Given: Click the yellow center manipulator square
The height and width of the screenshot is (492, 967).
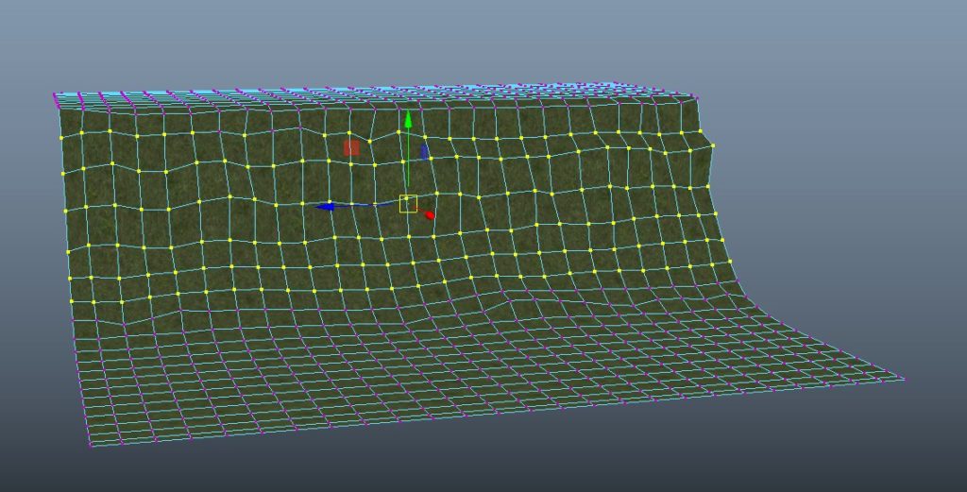Looking at the screenshot, I should click(x=408, y=203).
